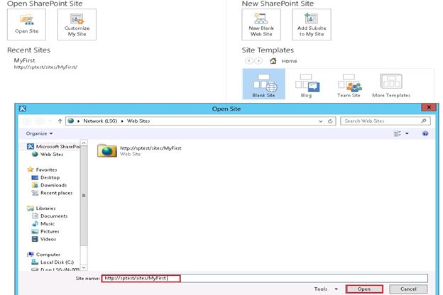Select Recent places in navigation pane

click(x=52, y=193)
